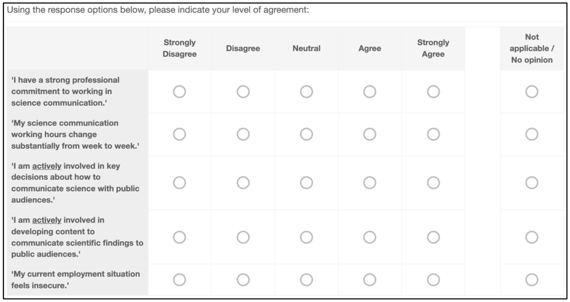Choose Strongly Agree for developing content statement
Screen dimensions: 570x302
point(433,237)
